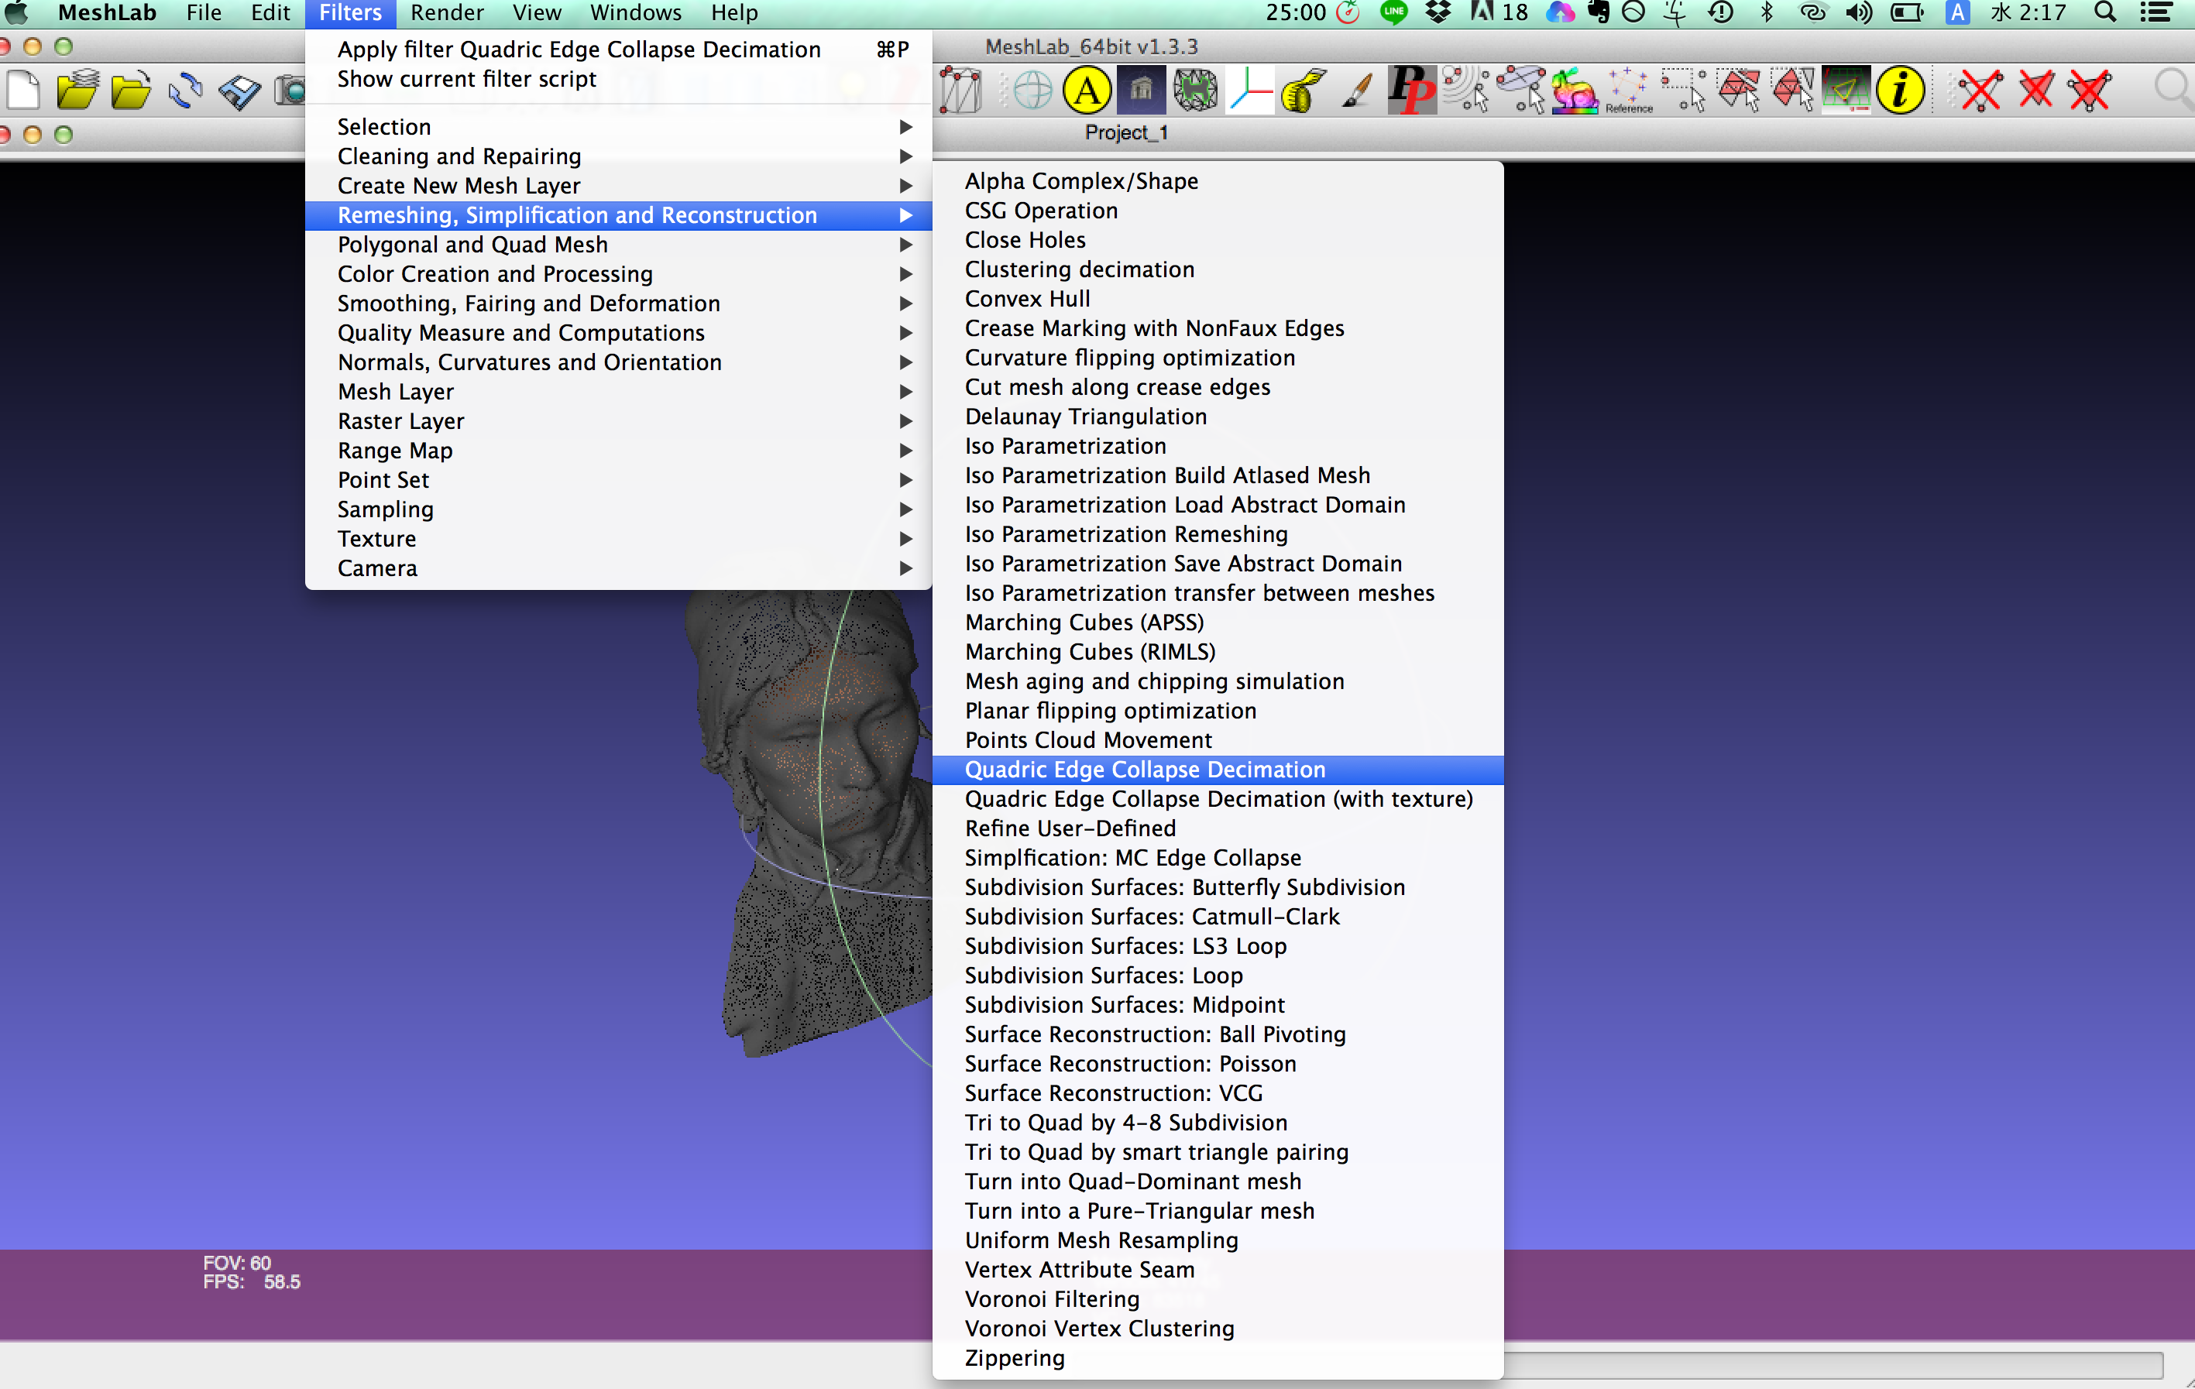2195x1389 pixels.
Task: Click the rainbow bunny color icon
Action: click(x=1575, y=91)
